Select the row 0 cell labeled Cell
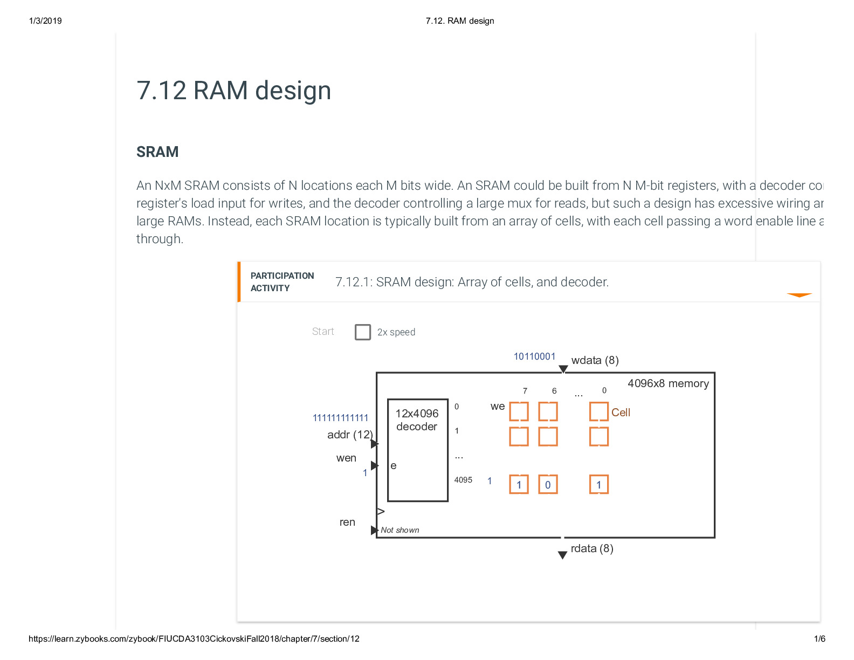The image size is (854, 660). [x=598, y=411]
